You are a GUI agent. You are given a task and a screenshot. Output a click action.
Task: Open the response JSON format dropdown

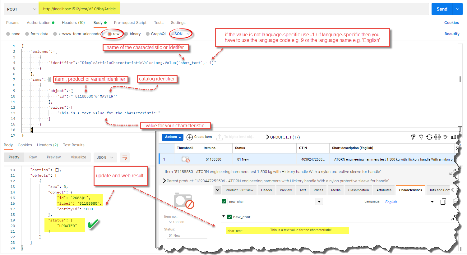105,157
